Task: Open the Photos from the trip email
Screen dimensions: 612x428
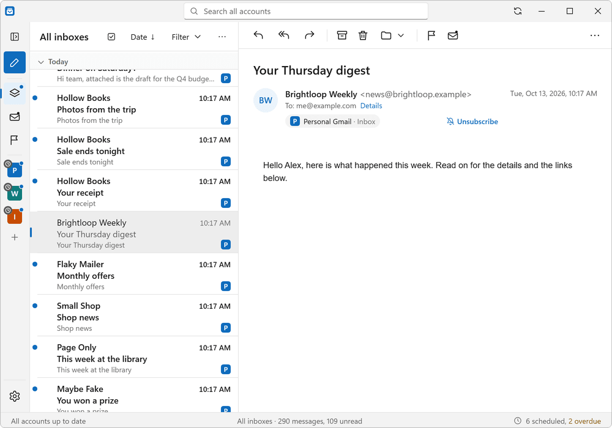Action: pos(134,108)
